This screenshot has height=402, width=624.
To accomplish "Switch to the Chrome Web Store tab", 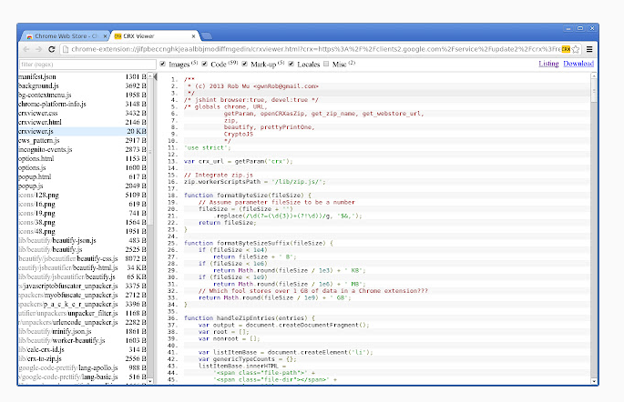I will pyautogui.click(x=64, y=36).
